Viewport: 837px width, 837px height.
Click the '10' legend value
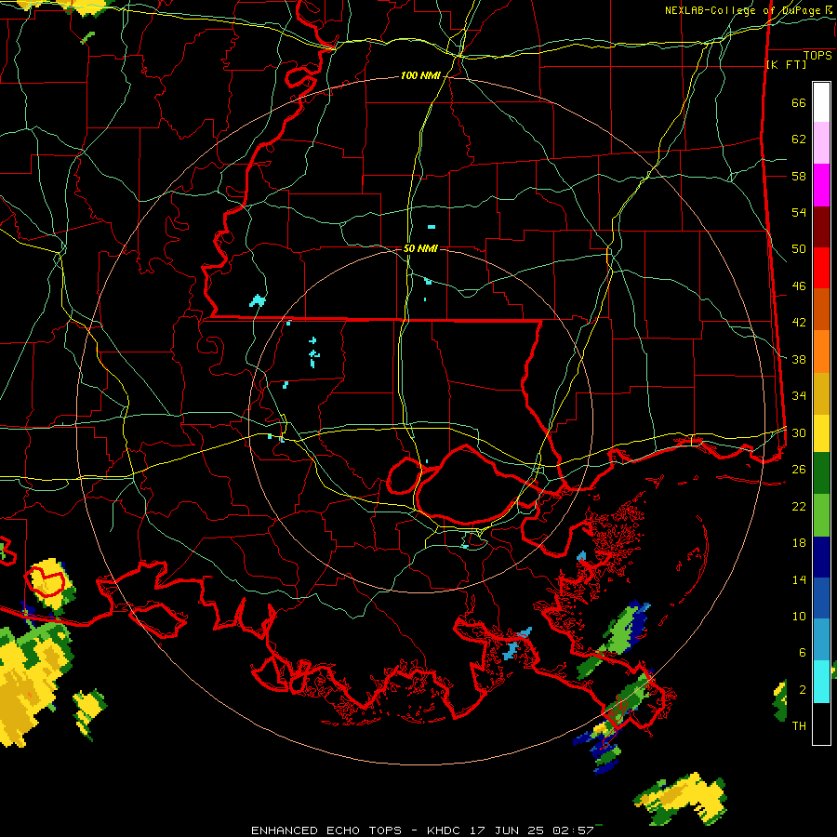tap(799, 616)
